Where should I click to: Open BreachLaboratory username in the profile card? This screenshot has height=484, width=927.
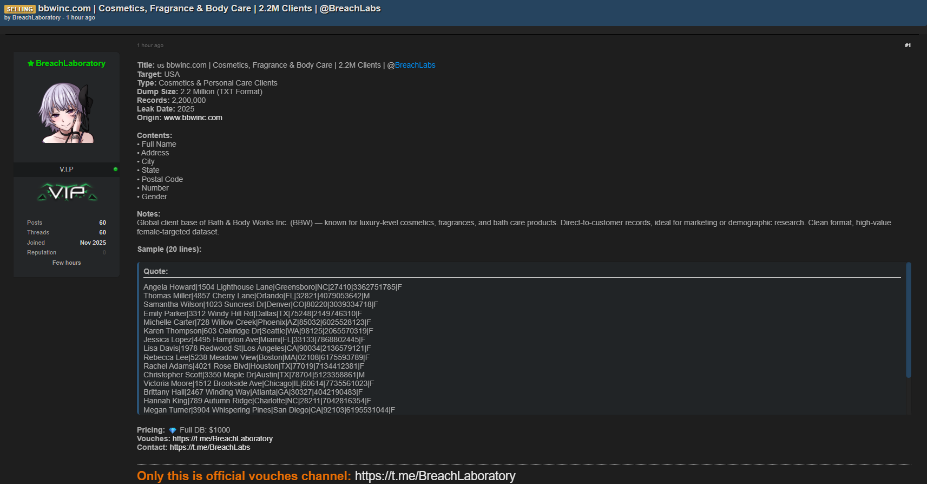click(70, 63)
